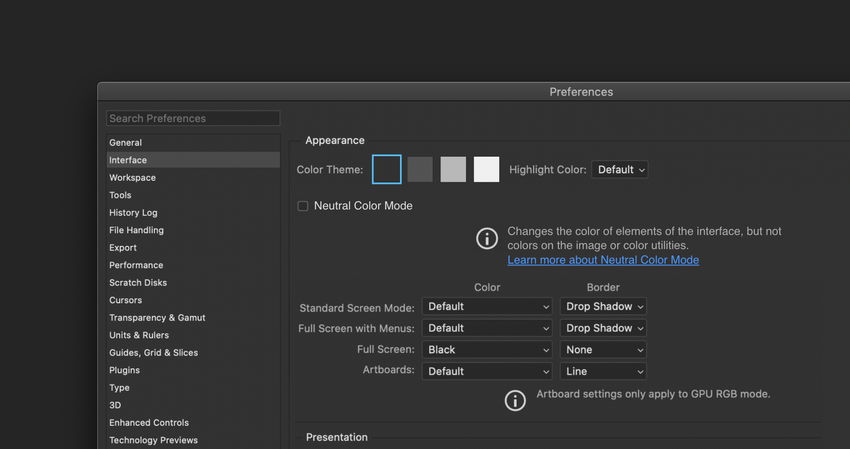
Task: Switch to Workspace preferences
Action: tap(133, 178)
